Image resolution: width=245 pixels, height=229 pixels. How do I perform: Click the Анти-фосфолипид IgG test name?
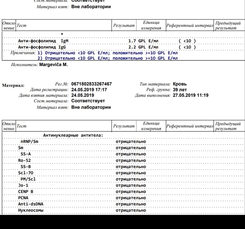click(43, 47)
